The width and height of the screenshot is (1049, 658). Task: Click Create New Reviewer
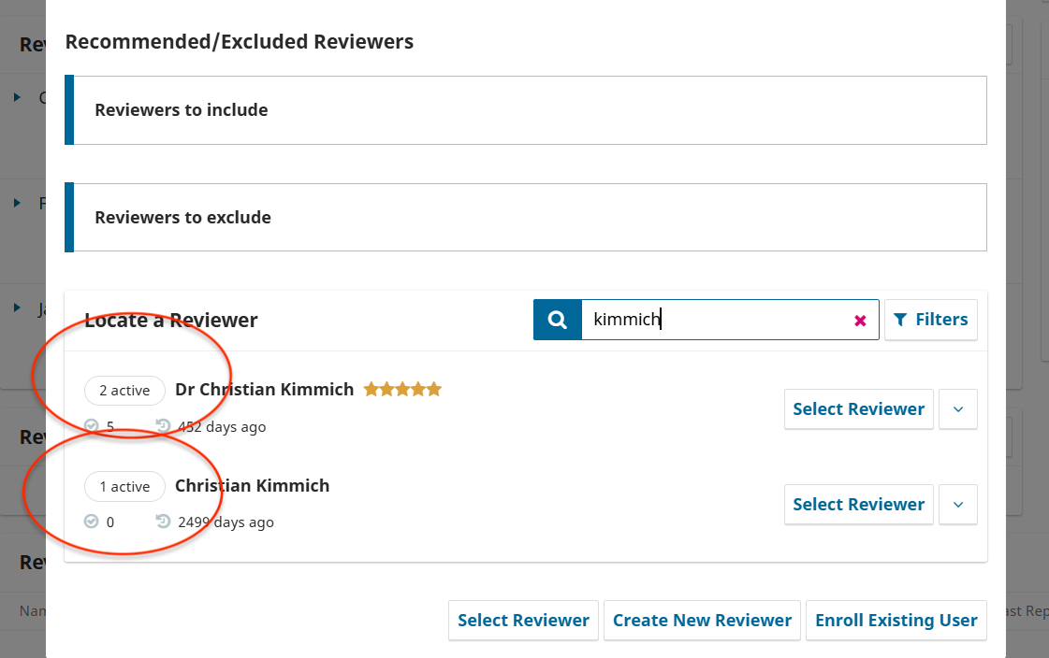pyautogui.click(x=702, y=621)
